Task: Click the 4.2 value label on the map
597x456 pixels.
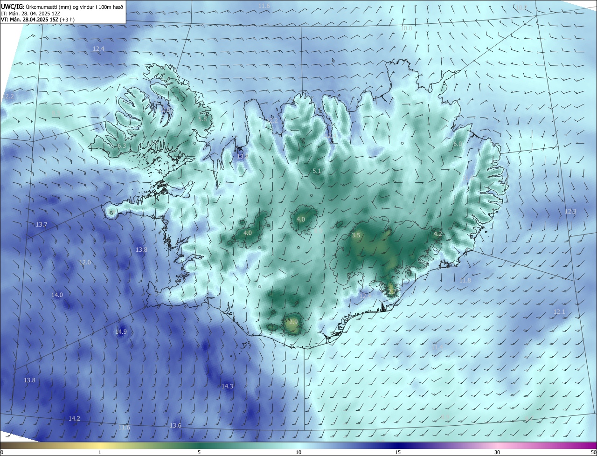Action: click(438, 234)
